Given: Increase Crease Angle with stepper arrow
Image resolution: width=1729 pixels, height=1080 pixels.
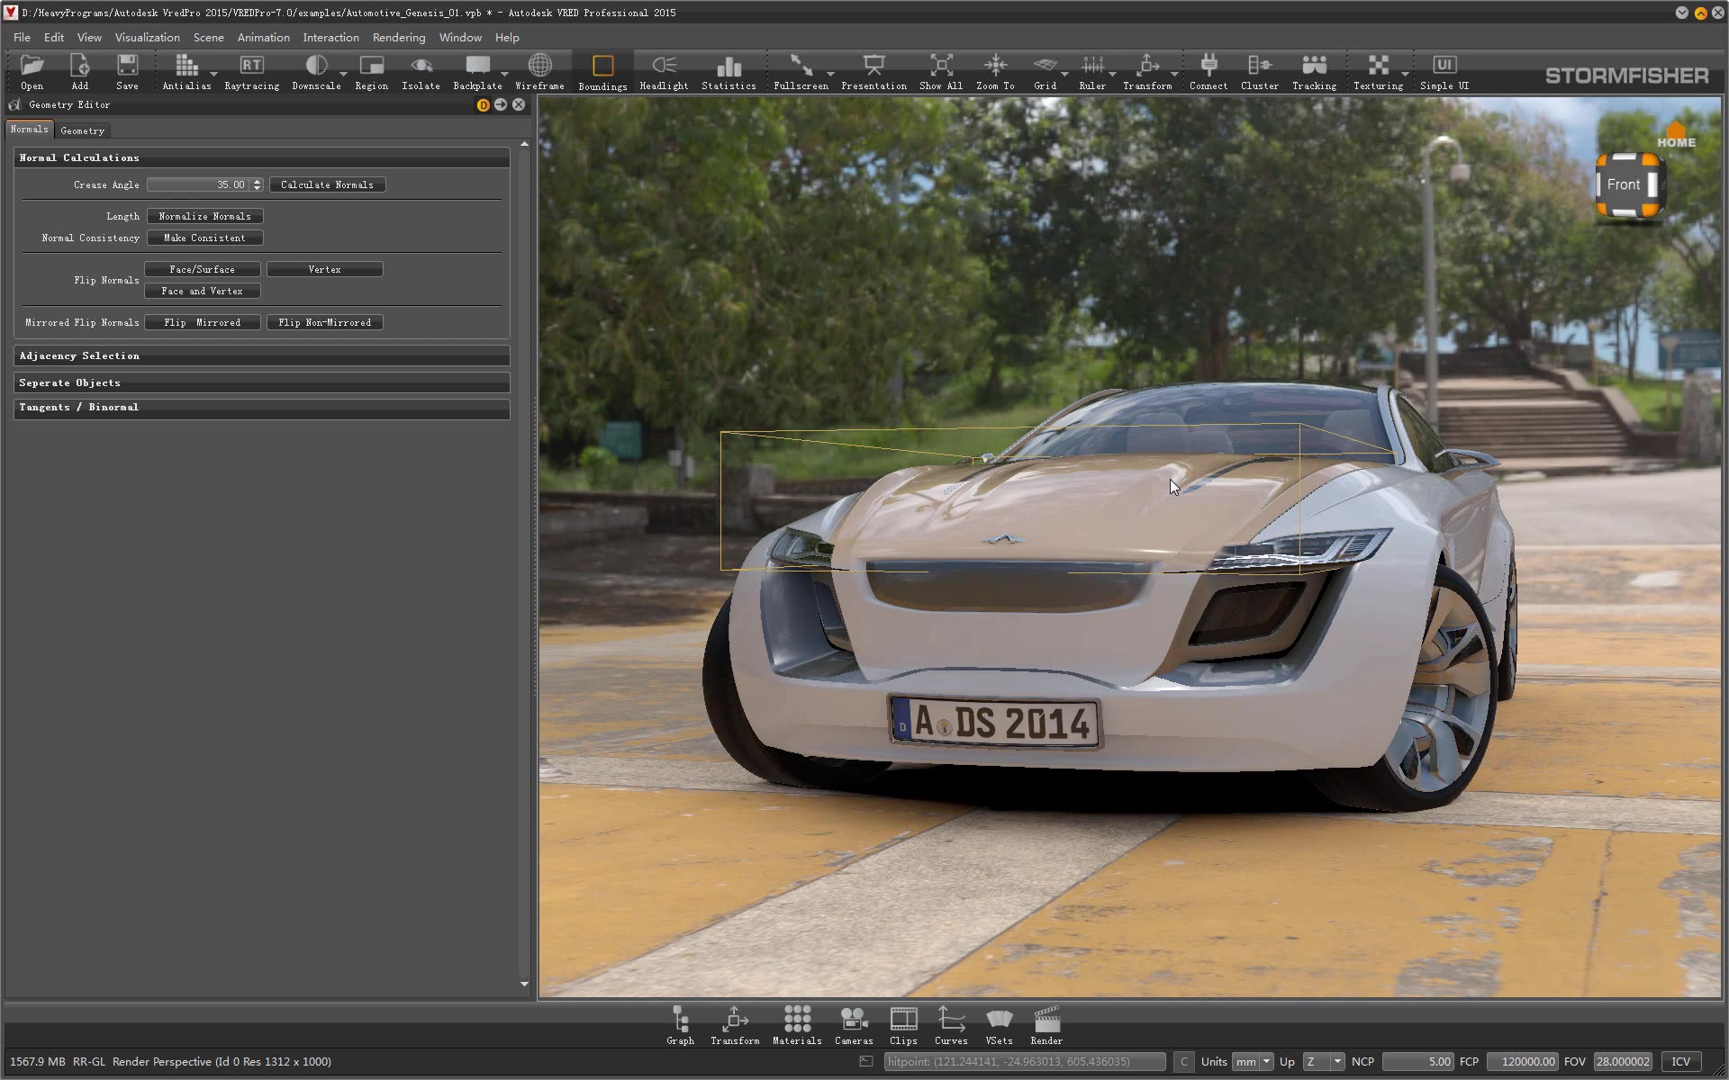Looking at the screenshot, I should (x=258, y=181).
